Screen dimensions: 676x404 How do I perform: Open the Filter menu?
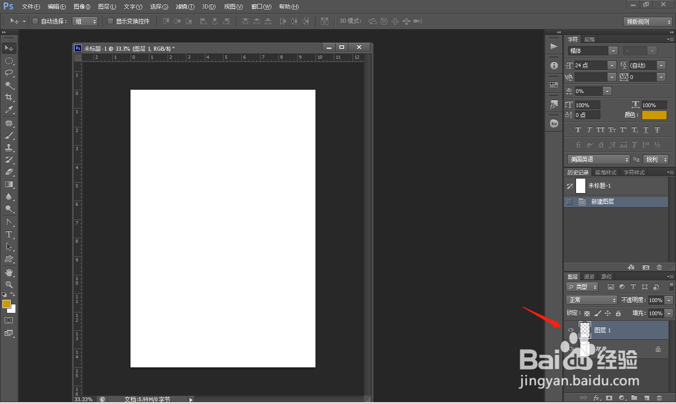pos(184,7)
